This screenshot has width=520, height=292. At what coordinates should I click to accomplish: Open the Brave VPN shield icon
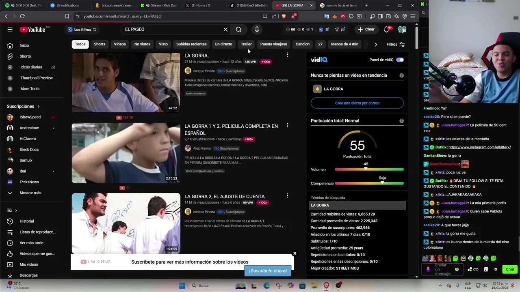coord(405,16)
